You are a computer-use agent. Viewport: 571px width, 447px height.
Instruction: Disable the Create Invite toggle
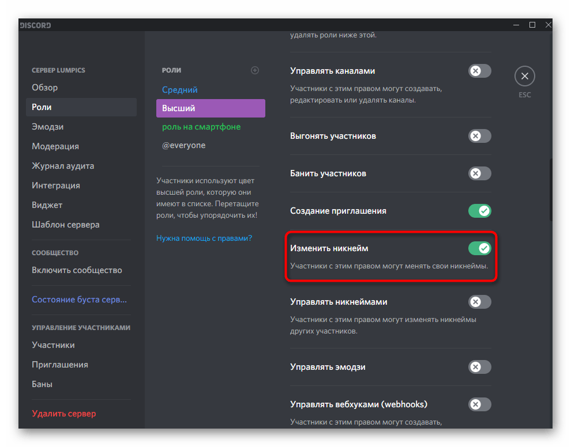(x=479, y=211)
